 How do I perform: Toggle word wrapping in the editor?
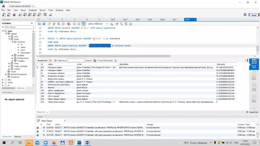click(x=131, y=24)
